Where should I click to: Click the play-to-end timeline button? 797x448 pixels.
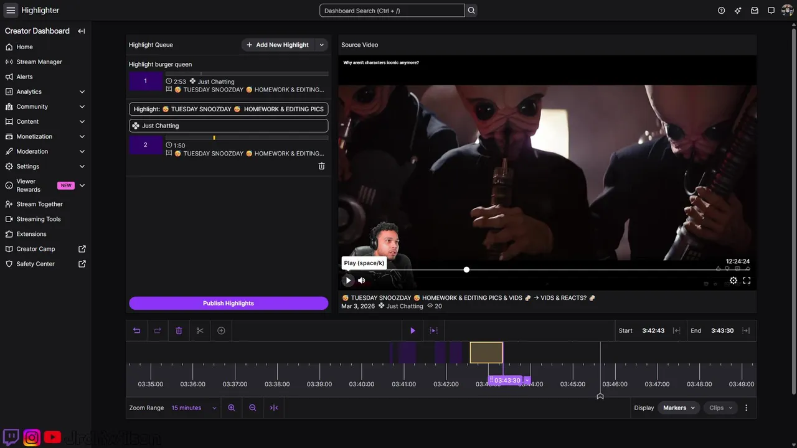pyautogui.click(x=434, y=330)
